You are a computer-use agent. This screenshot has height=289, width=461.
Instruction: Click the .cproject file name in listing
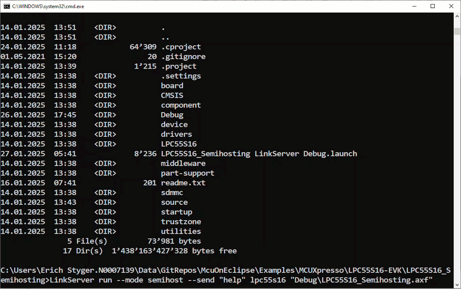(181, 47)
